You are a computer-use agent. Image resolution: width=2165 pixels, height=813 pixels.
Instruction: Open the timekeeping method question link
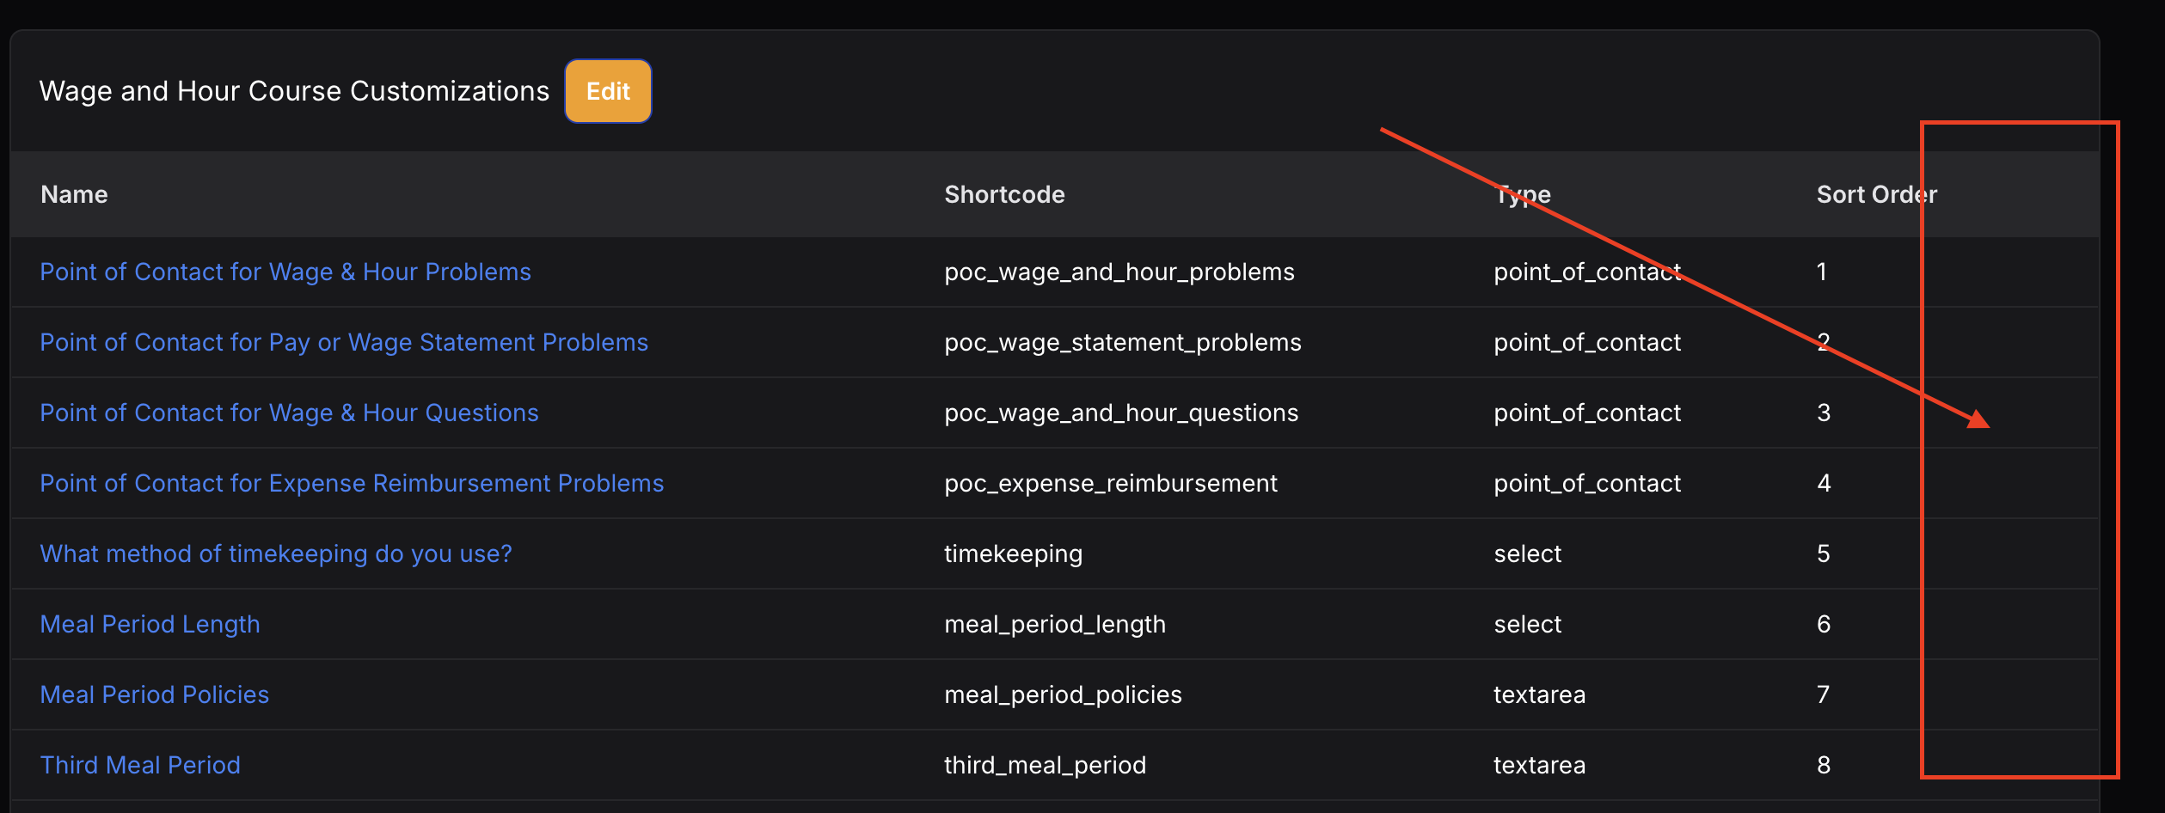point(276,553)
